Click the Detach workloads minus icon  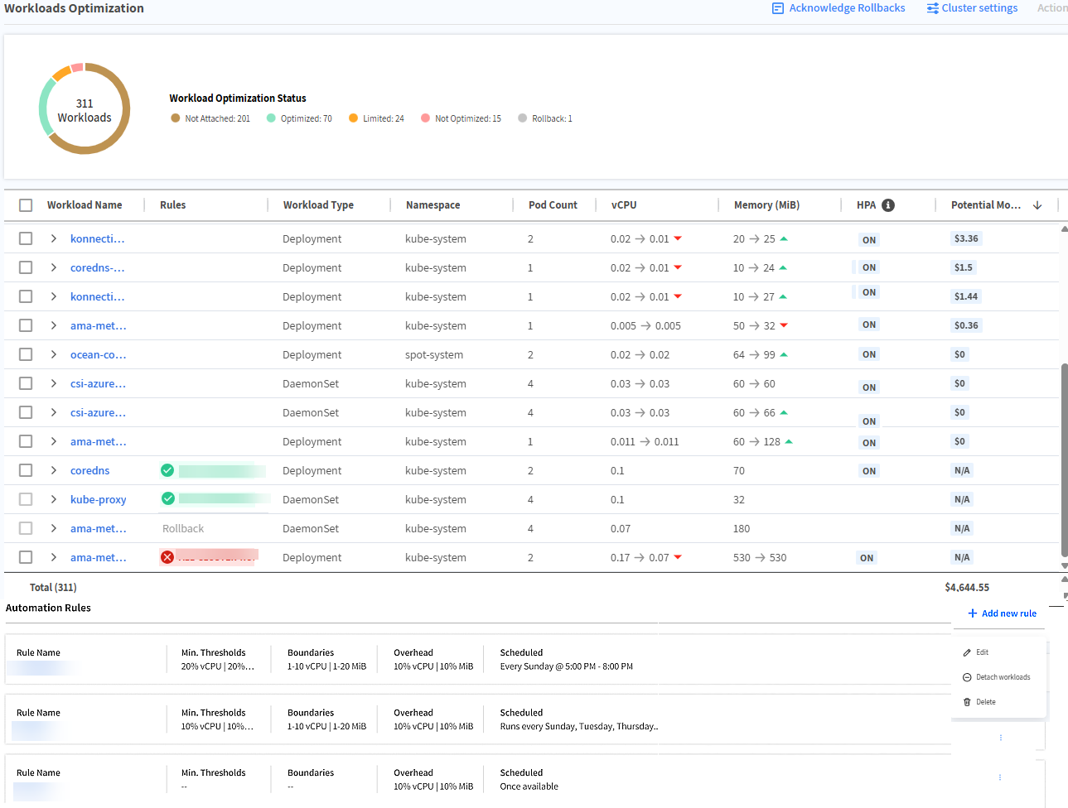(967, 676)
